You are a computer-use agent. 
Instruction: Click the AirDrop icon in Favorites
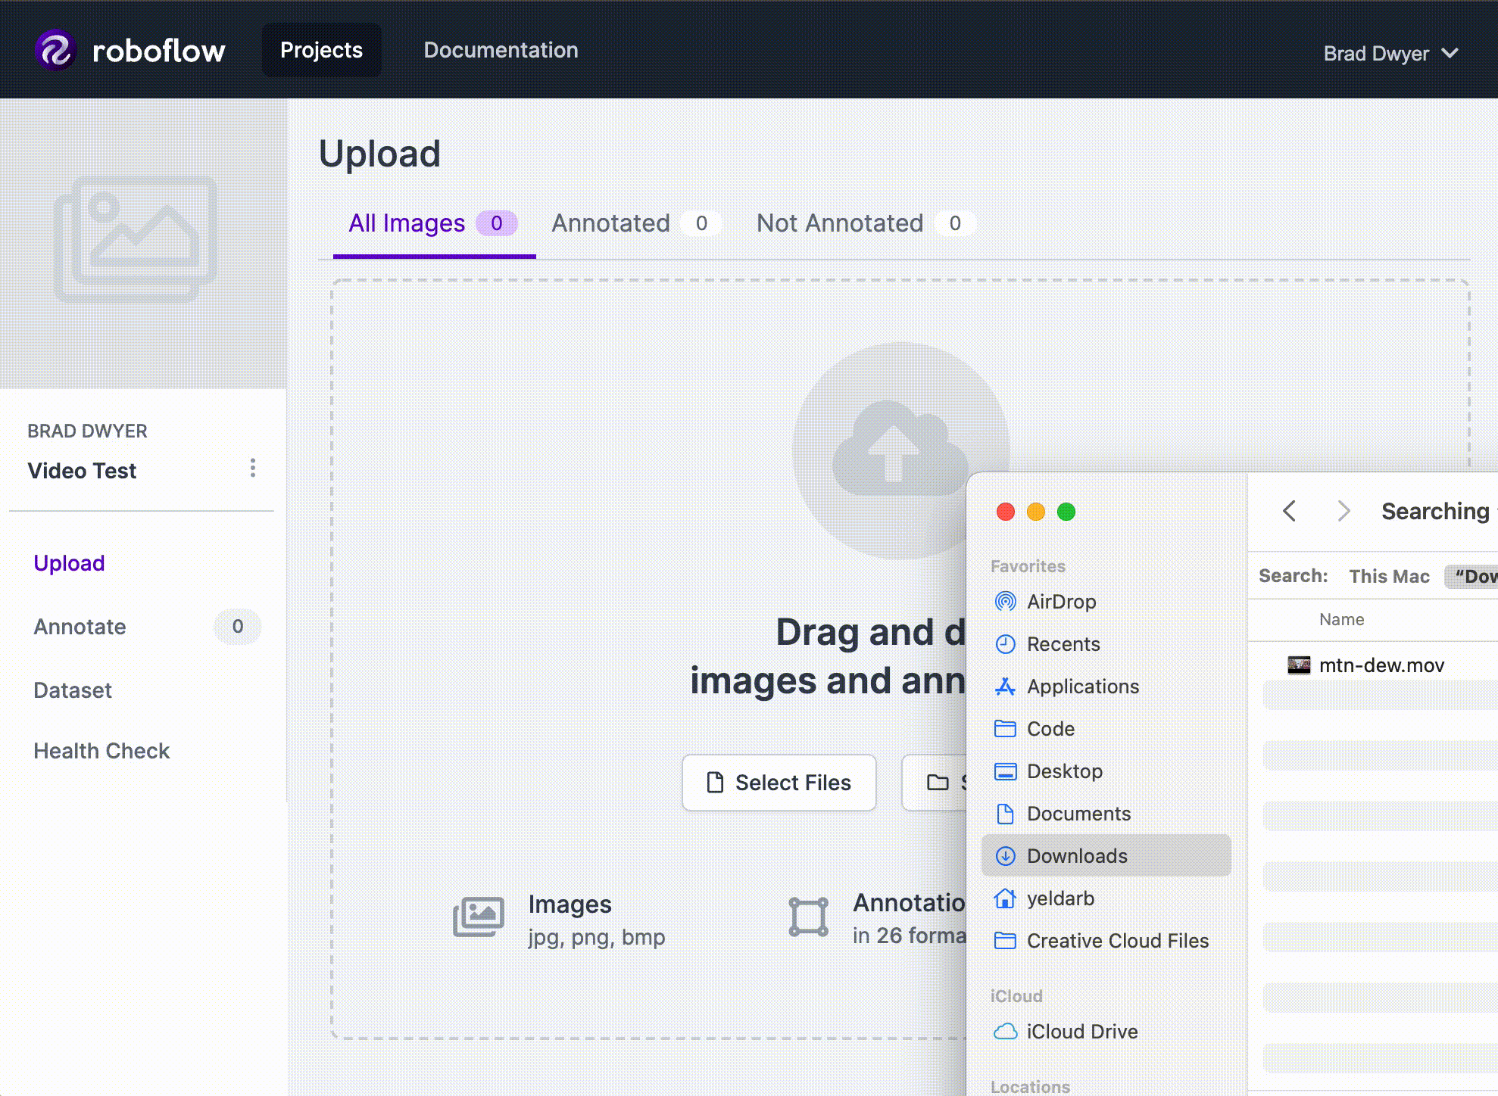pyautogui.click(x=1005, y=602)
